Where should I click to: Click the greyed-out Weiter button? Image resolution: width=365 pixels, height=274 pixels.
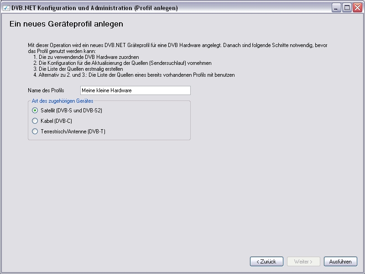click(303, 262)
